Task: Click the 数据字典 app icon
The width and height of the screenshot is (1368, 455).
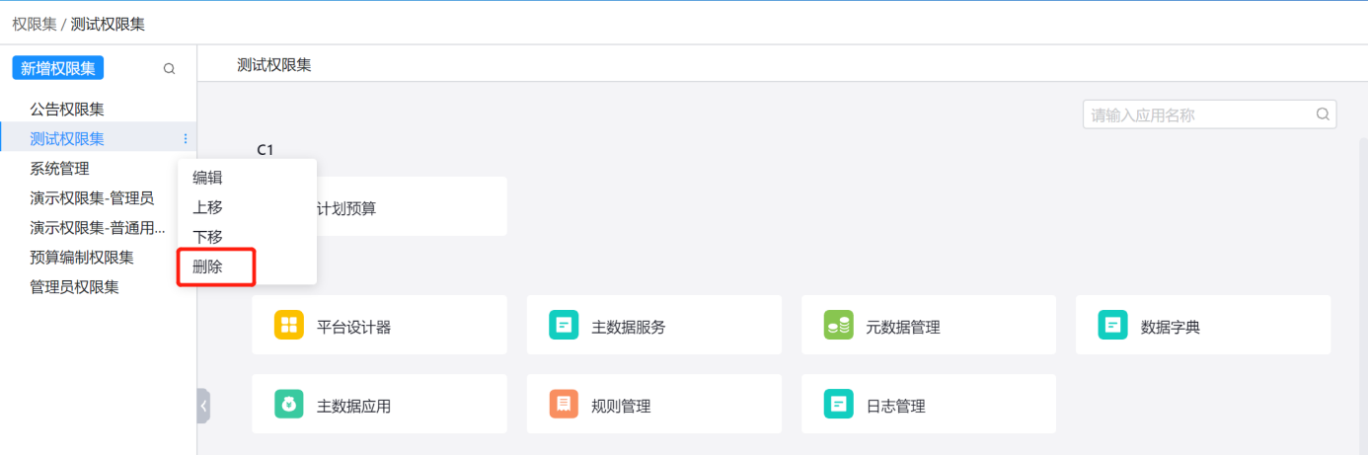Action: [x=1112, y=326]
